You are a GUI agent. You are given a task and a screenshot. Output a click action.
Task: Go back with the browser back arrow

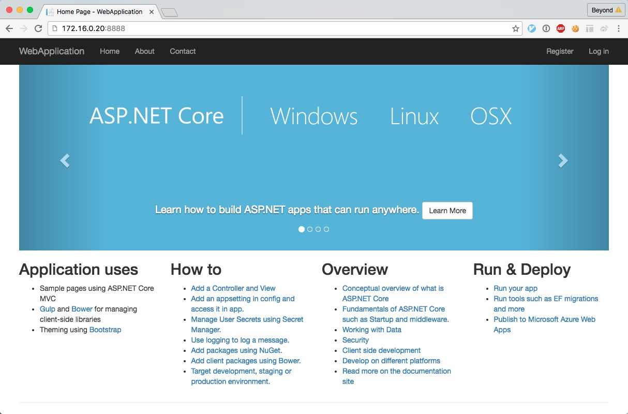pos(9,28)
